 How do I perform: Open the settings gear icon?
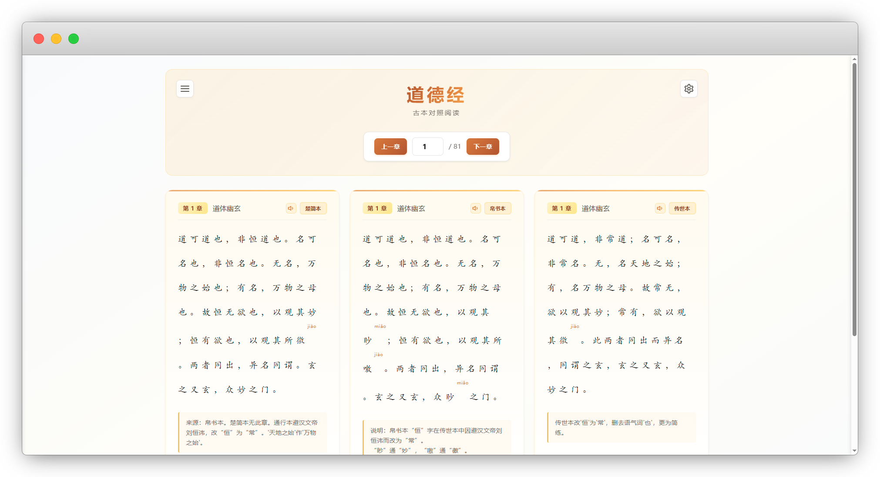click(689, 89)
